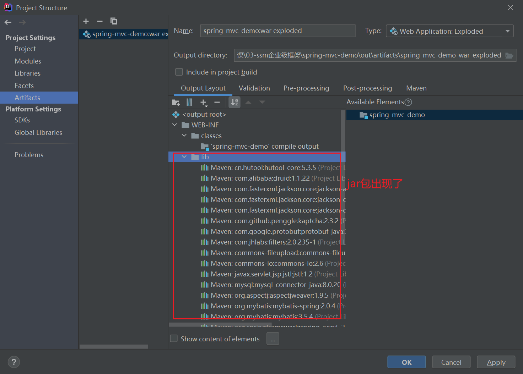This screenshot has width=523, height=374.
Task: Go back with the left arrow
Action: 8,22
